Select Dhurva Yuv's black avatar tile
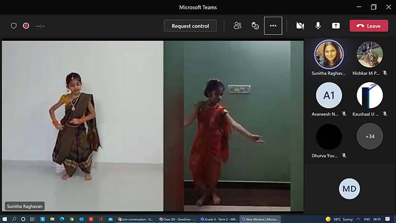The width and height of the screenshot is (396, 223). click(329, 136)
